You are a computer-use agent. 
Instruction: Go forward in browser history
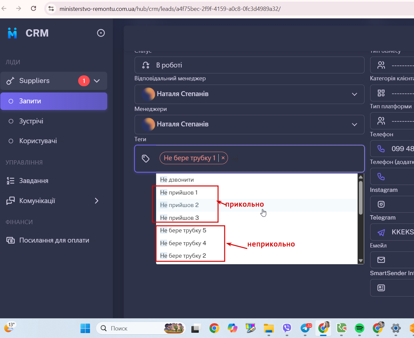pos(18,9)
